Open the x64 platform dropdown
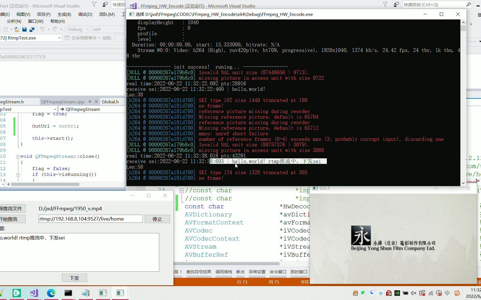Screen dimensions: 481x300 click(109, 29)
